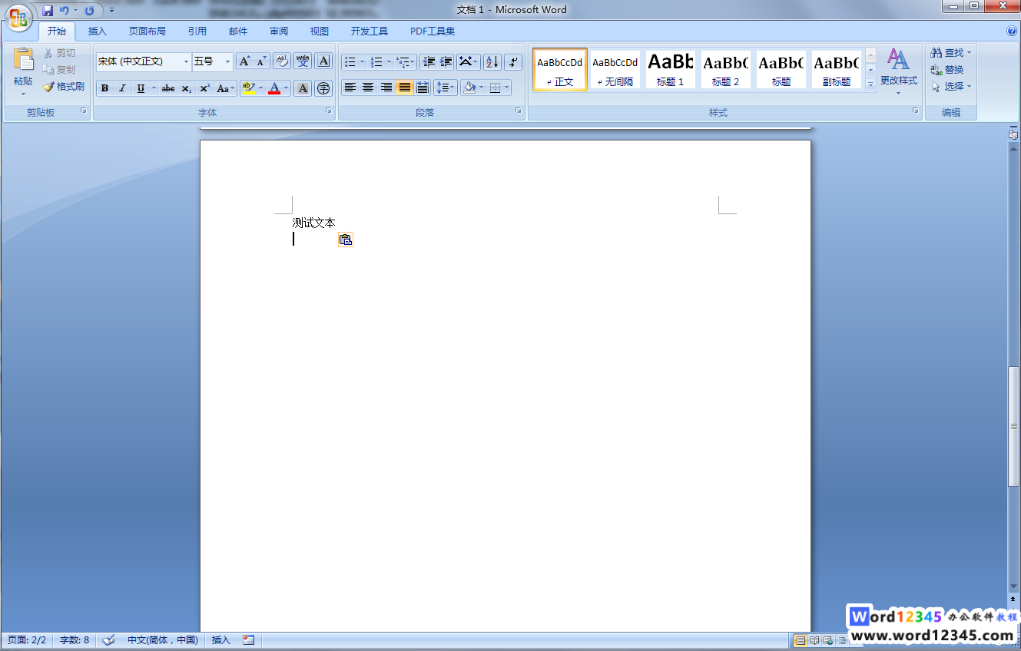Toggle the Justify alignment button
The image size is (1021, 651).
pyautogui.click(x=404, y=88)
